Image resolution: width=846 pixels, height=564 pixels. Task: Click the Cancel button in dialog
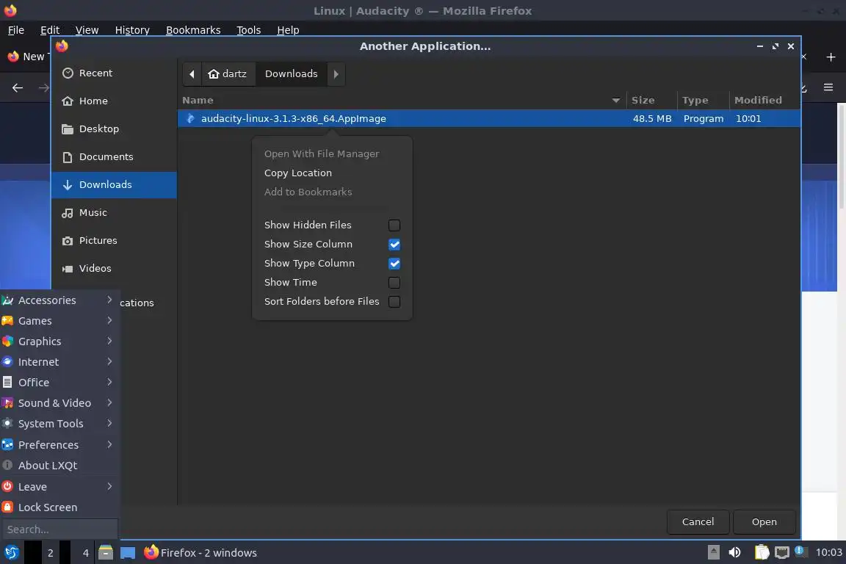[698, 522]
